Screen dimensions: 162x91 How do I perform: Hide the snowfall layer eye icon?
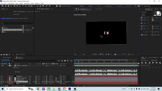point(1,76)
